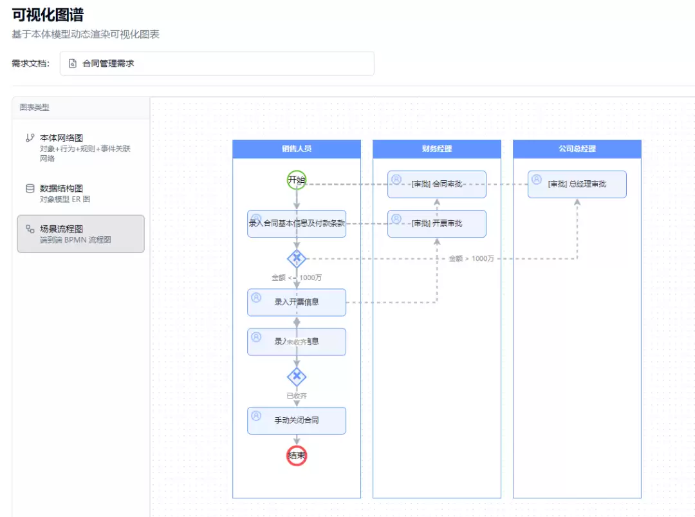Click user icon in 录入开票信息 task
The height and width of the screenshot is (517, 695).
coord(256,297)
